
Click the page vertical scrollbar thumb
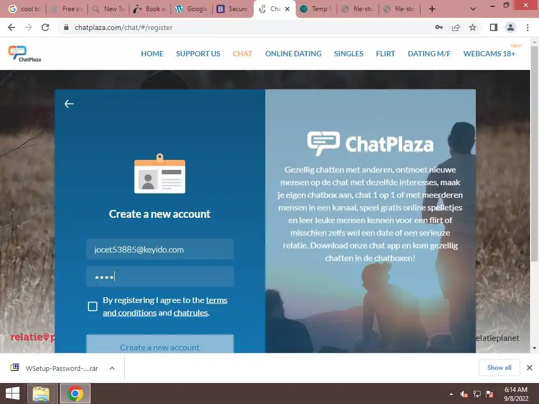pyautogui.click(x=534, y=154)
